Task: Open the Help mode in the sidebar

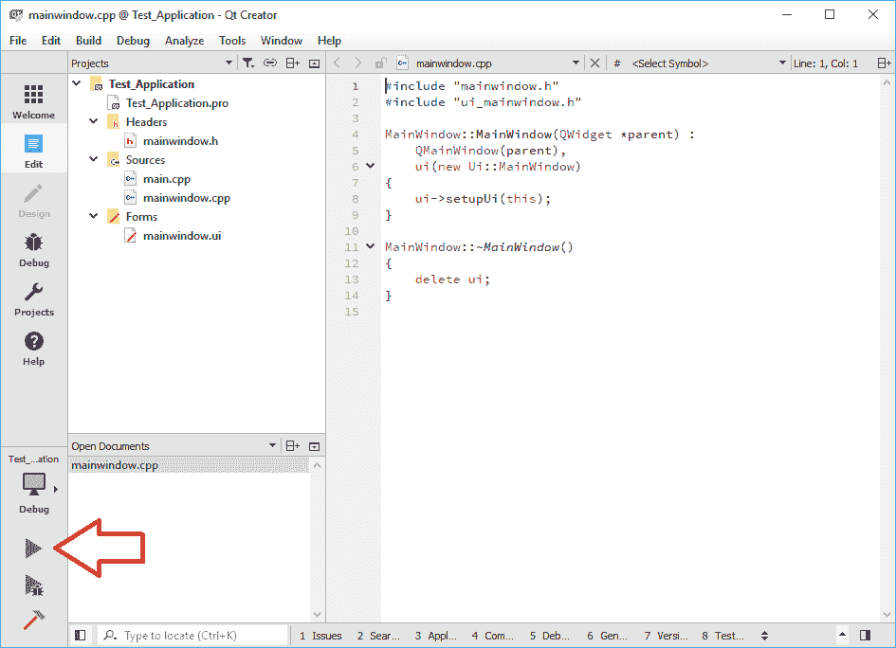Action: tap(33, 348)
